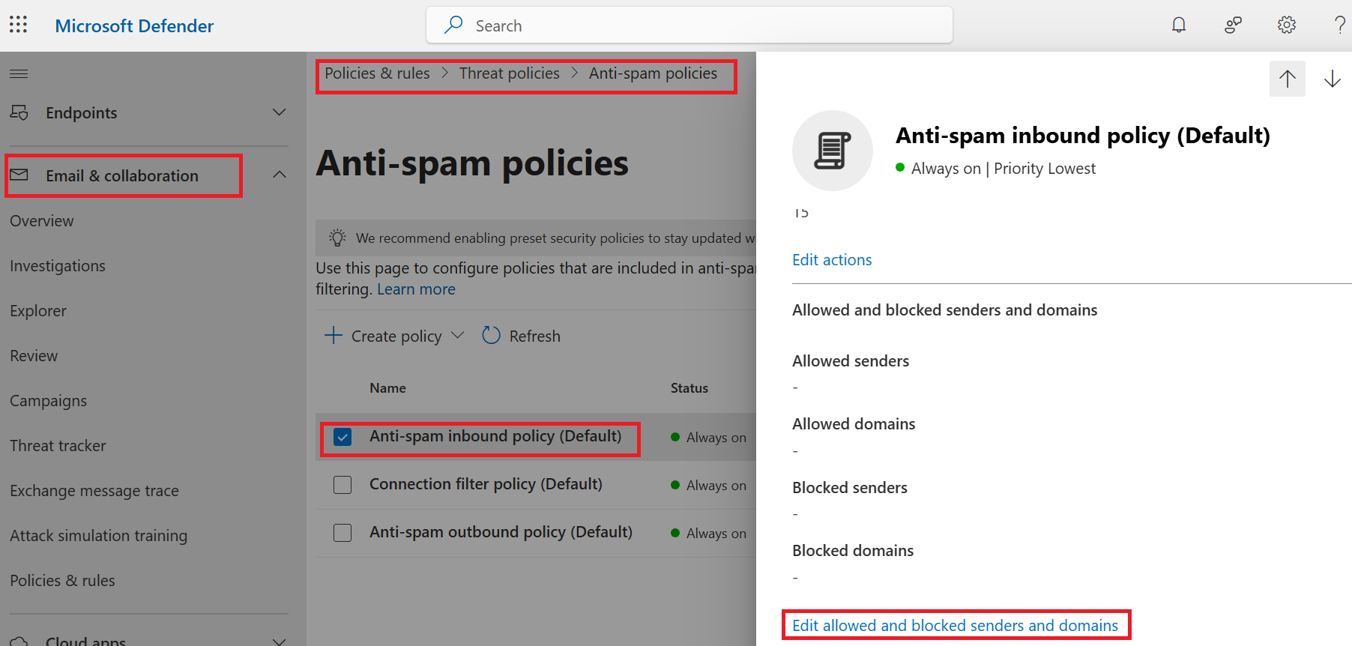The width and height of the screenshot is (1352, 646).
Task: Click Edit actions link
Action: [832, 260]
